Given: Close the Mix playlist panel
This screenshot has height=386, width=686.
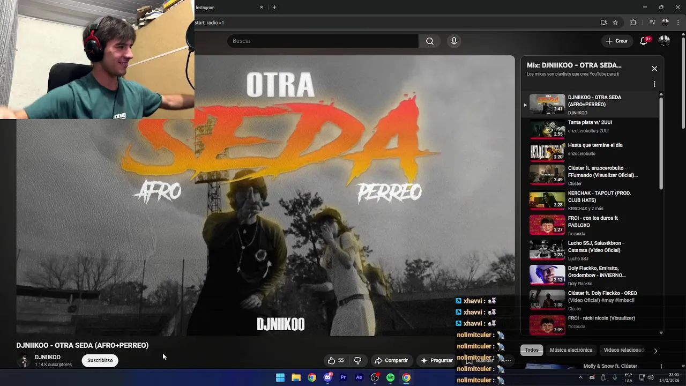Looking at the screenshot, I should pos(654,69).
